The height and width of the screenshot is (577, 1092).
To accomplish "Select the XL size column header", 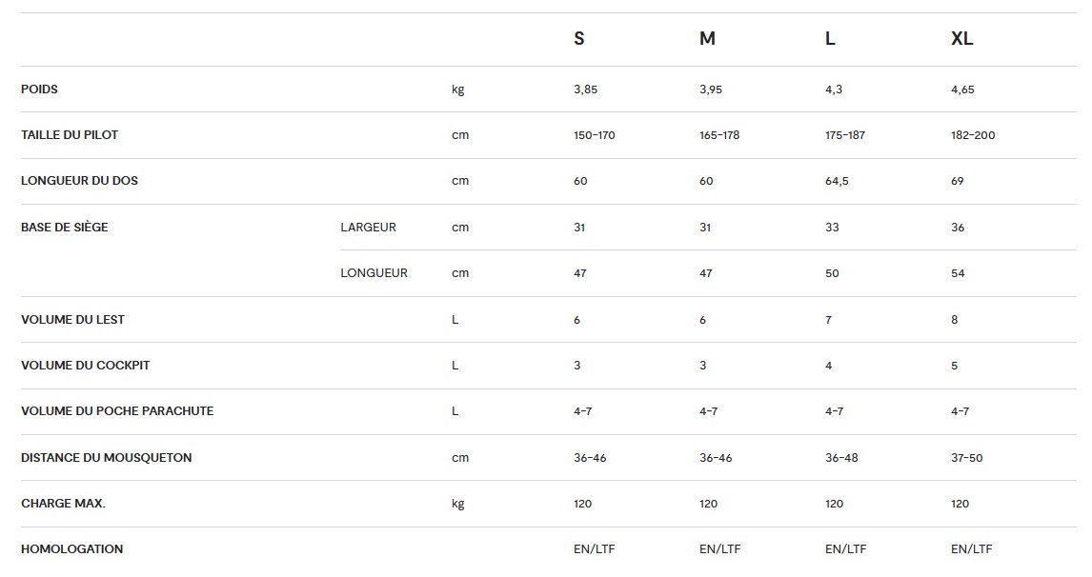I will [x=961, y=39].
